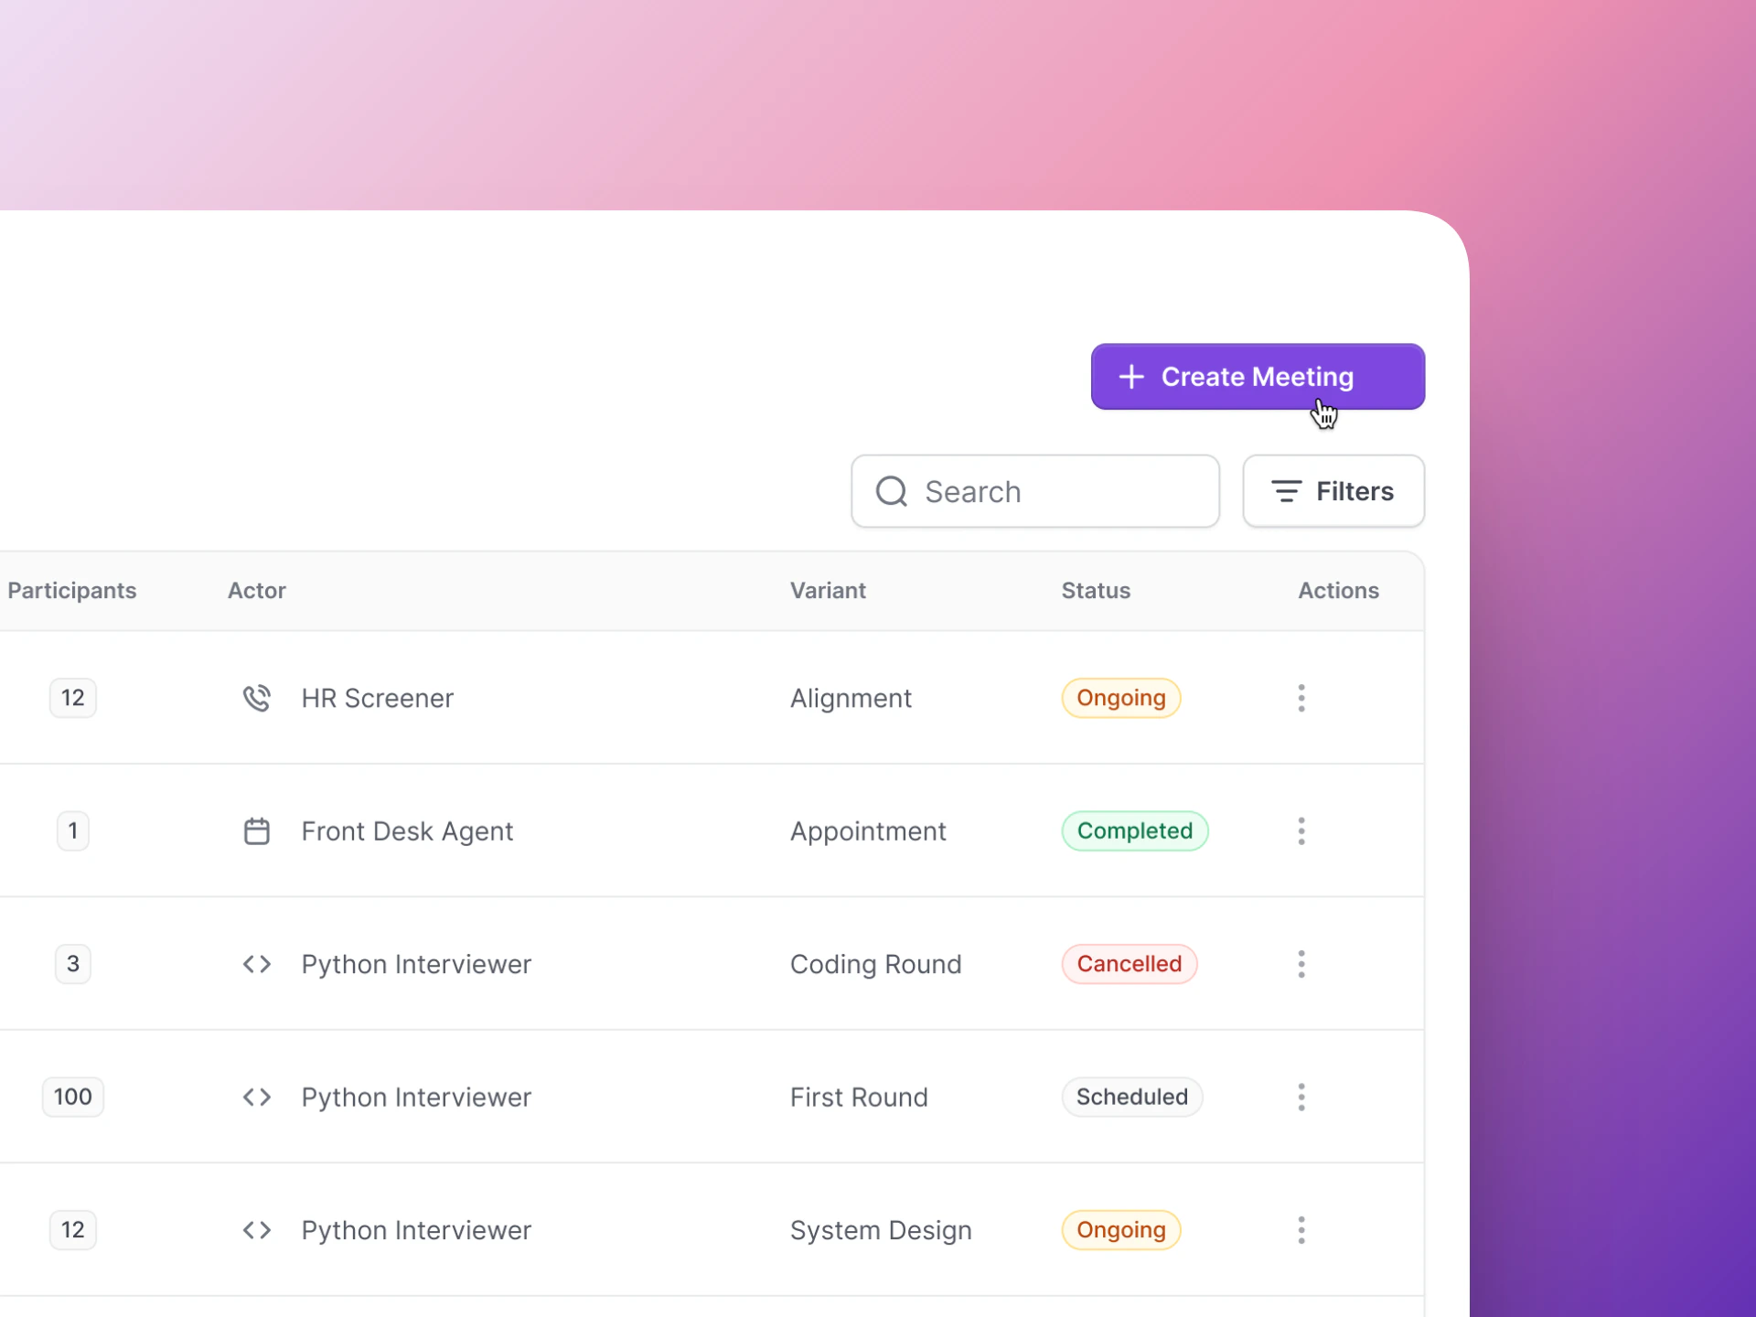Click the Cancelled status badge

pos(1129,964)
